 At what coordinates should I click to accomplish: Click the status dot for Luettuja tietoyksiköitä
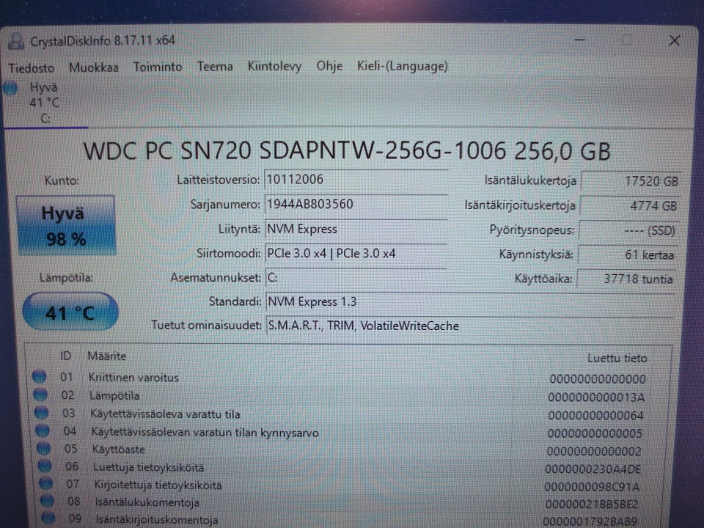(45, 466)
